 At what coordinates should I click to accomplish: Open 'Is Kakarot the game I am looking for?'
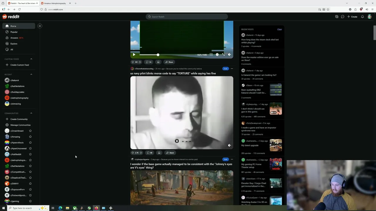[259, 75]
